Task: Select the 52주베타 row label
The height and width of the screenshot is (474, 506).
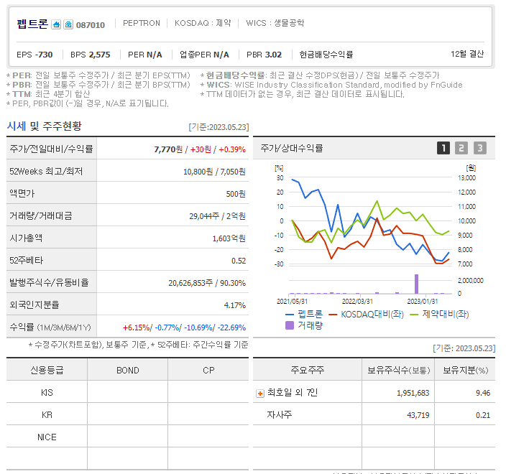Action: pos(26,260)
